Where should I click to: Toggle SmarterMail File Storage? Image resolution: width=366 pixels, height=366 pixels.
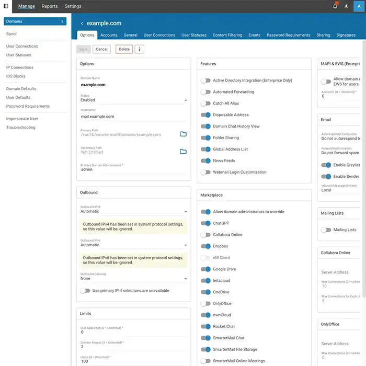pos(205,349)
